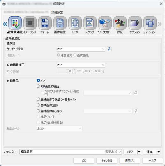Open the バージョン version icon
The image size is (165, 166).
150,23
